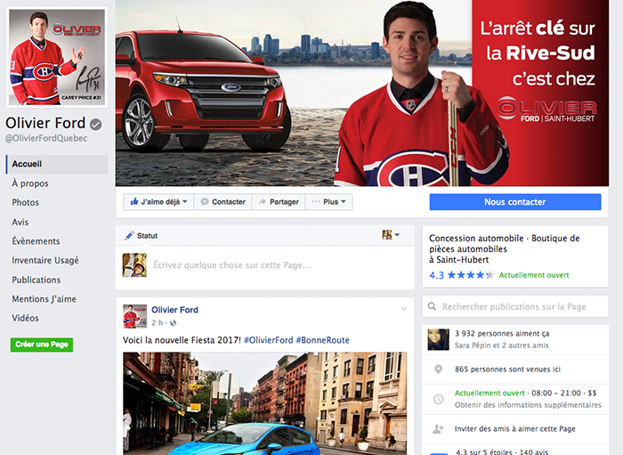Click the share arrow icon on Partager
This screenshot has height=455, width=623.
coord(263,202)
